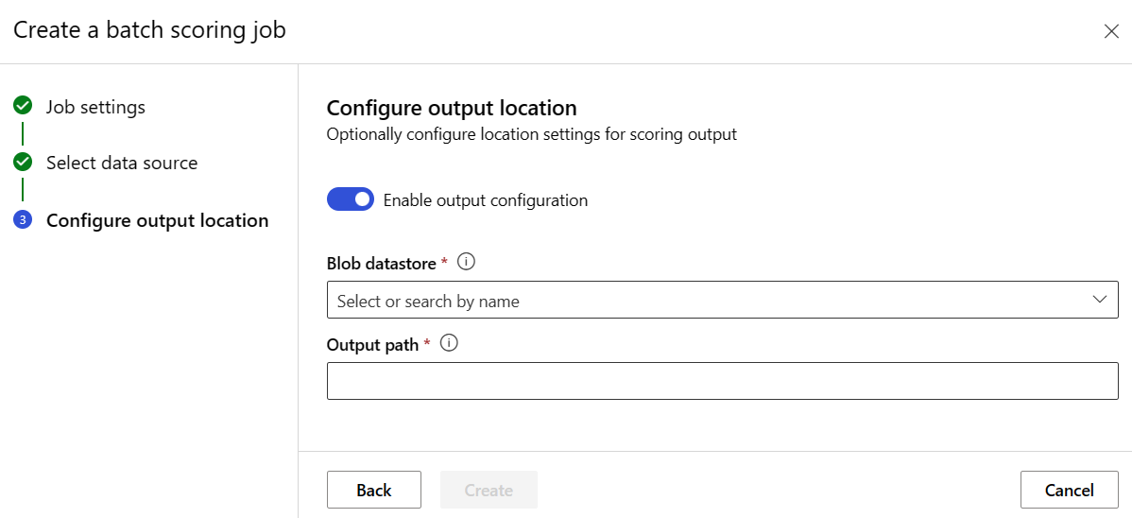Cancel the batch scoring job creation

coord(1069,490)
